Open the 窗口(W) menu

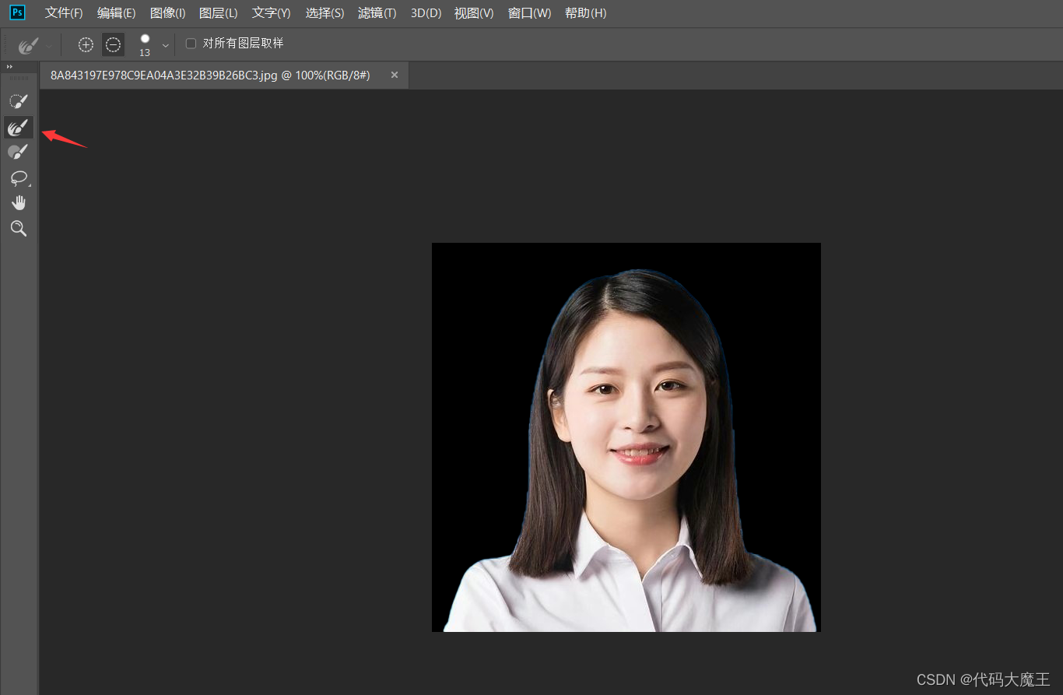click(529, 13)
